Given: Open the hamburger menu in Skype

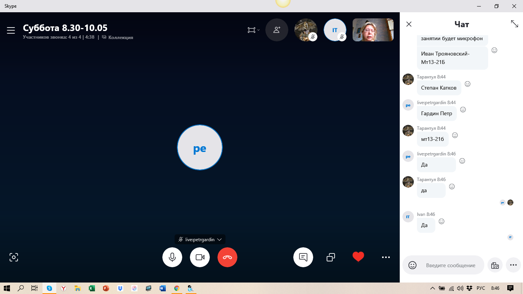Looking at the screenshot, I should [11, 30].
